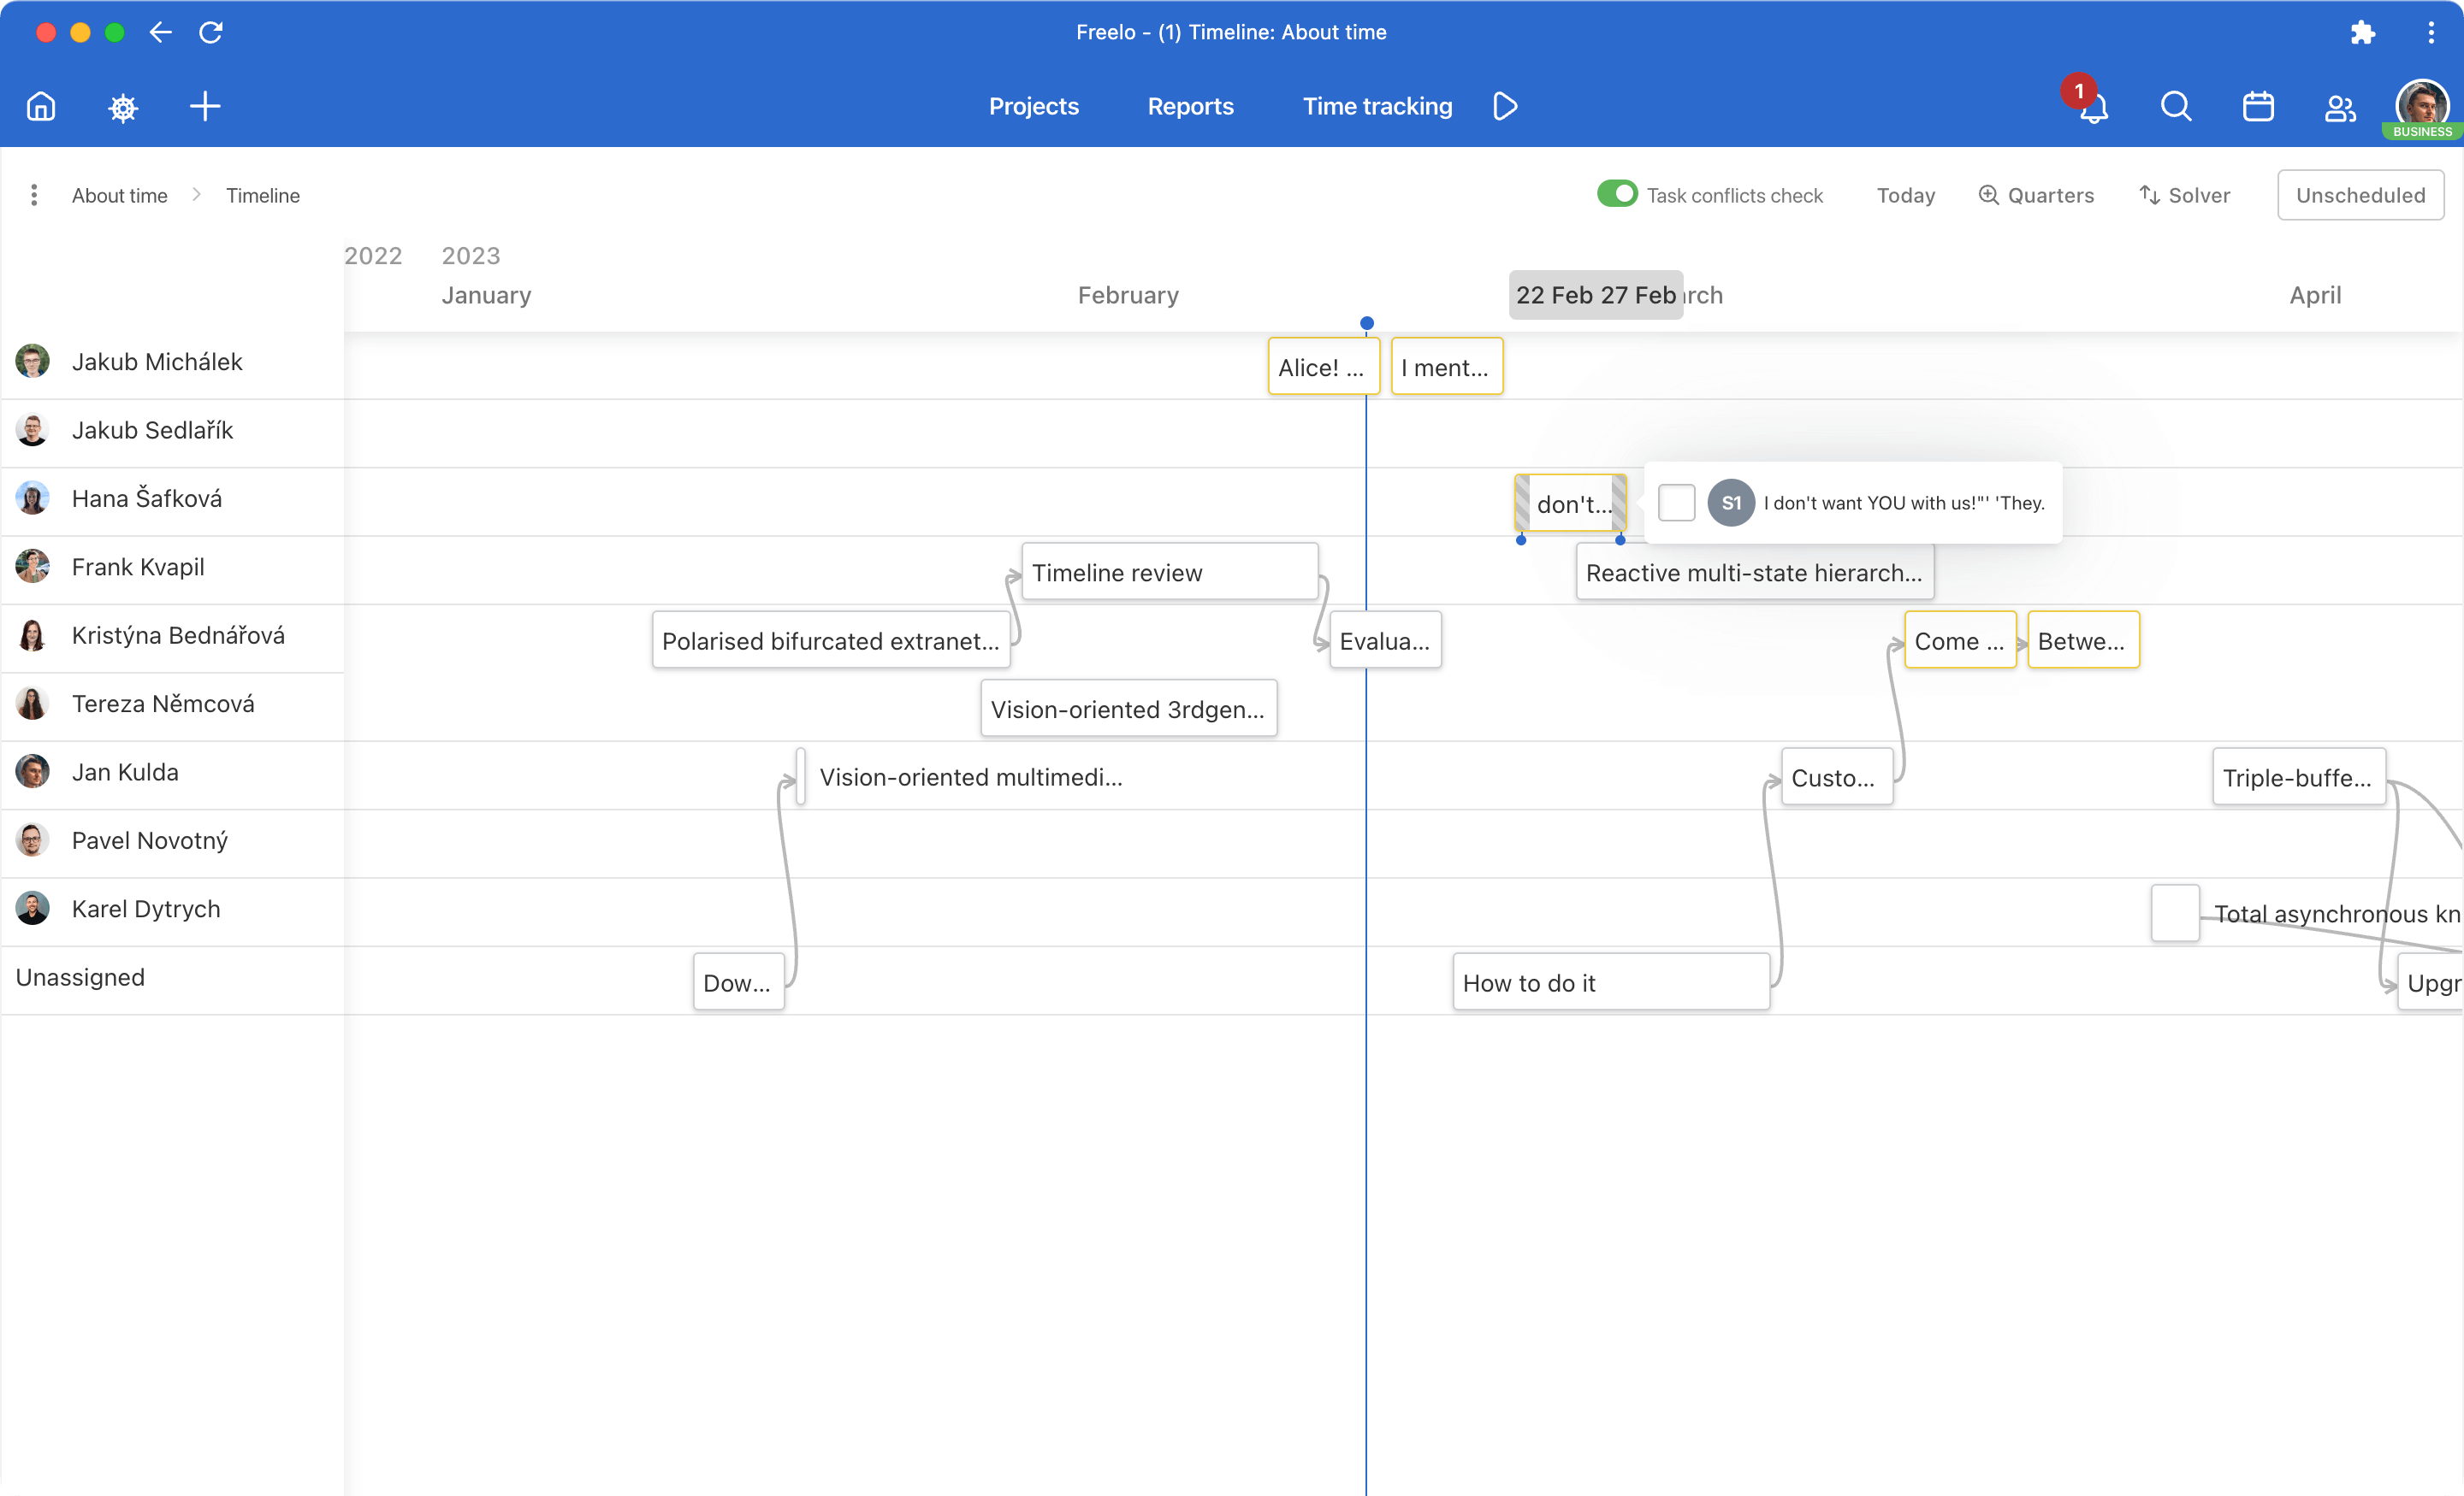The height and width of the screenshot is (1496, 2464).
Task: Open the helm settings icon in navbar
Action: pyautogui.click(x=122, y=107)
